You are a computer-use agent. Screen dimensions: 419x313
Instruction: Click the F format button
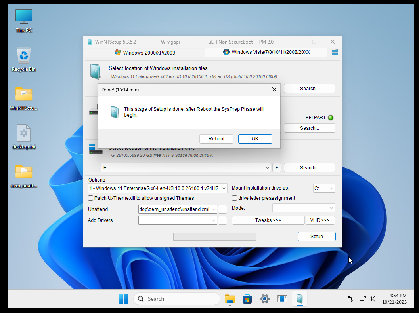click(x=277, y=167)
